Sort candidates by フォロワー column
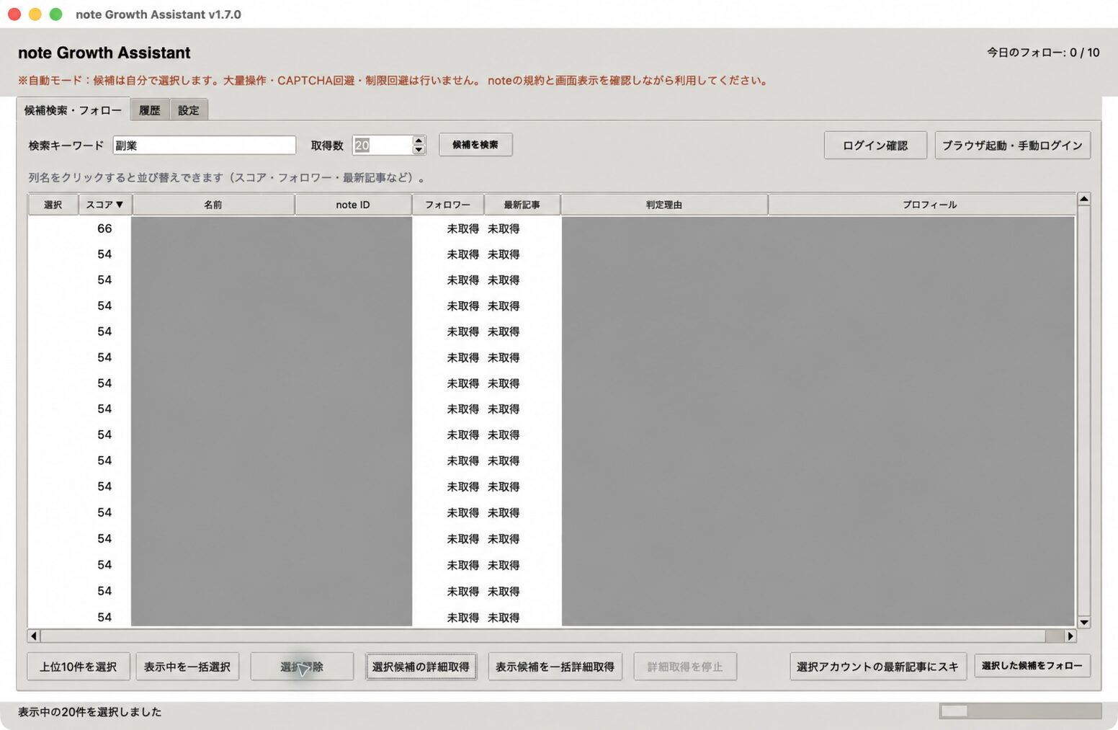The image size is (1118, 730). [x=448, y=205]
